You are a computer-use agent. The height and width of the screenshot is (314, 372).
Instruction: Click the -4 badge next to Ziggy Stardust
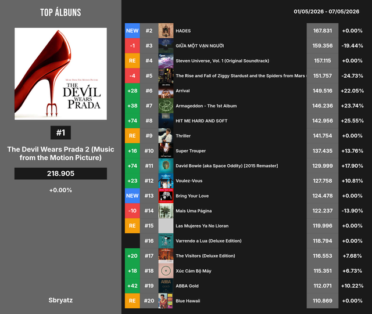[133, 76]
